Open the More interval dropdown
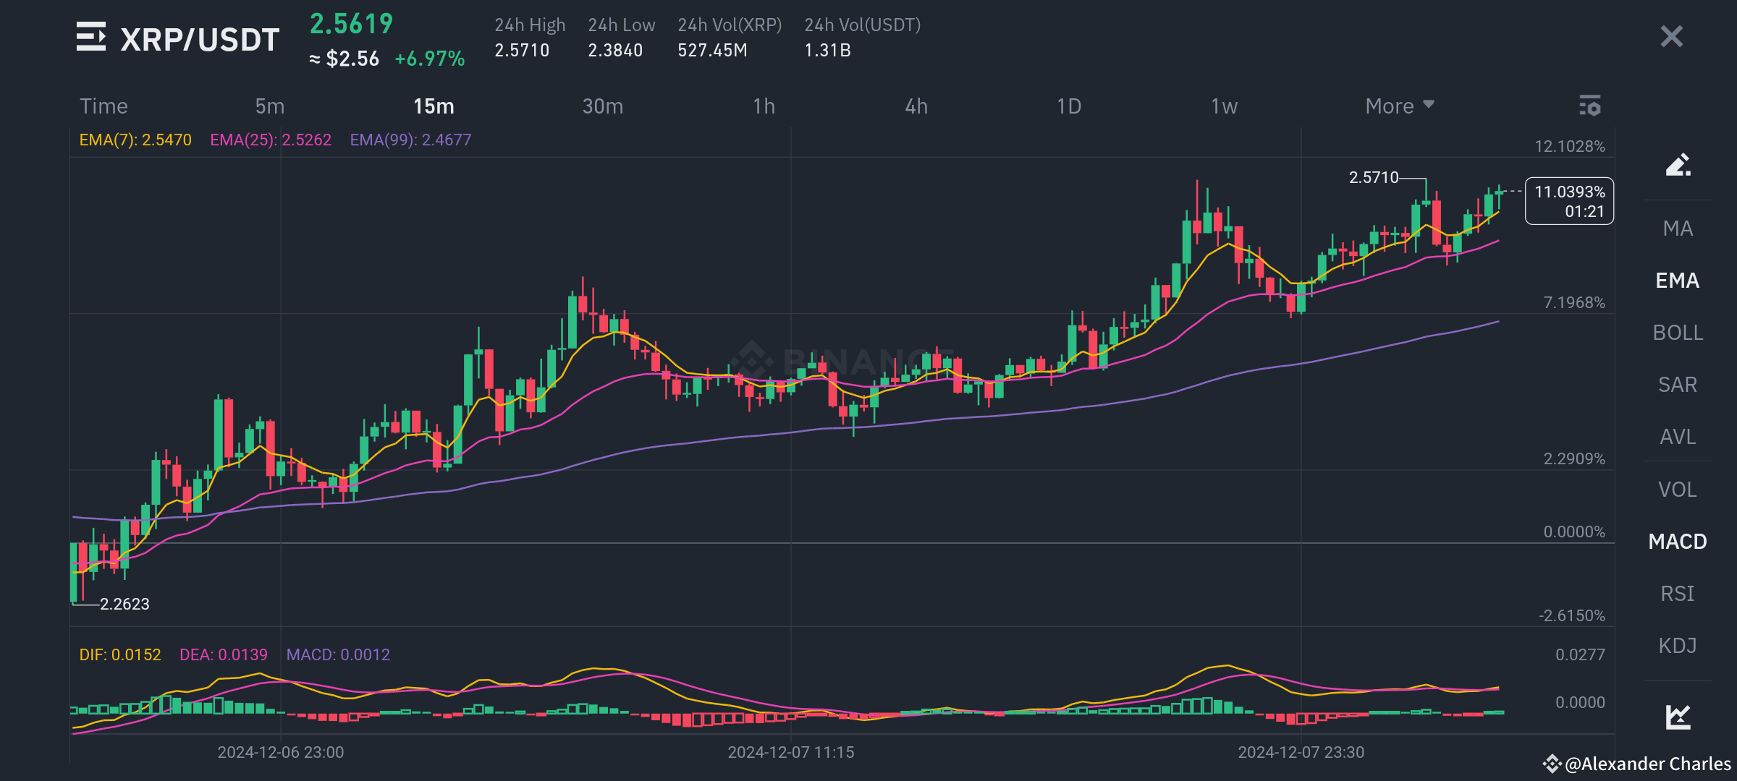The height and width of the screenshot is (781, 1737). 1398,106
